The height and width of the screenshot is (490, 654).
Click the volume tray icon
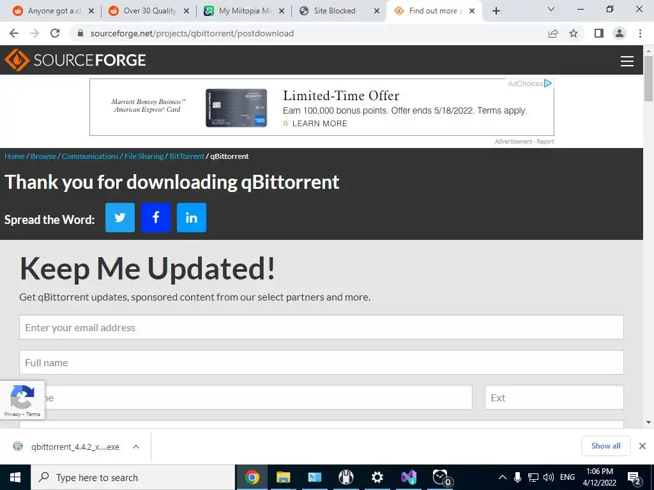[549, 477]
